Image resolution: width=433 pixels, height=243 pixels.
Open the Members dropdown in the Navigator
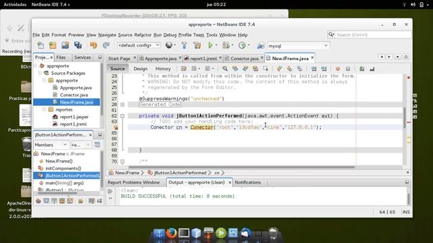(x=51, y=144)
